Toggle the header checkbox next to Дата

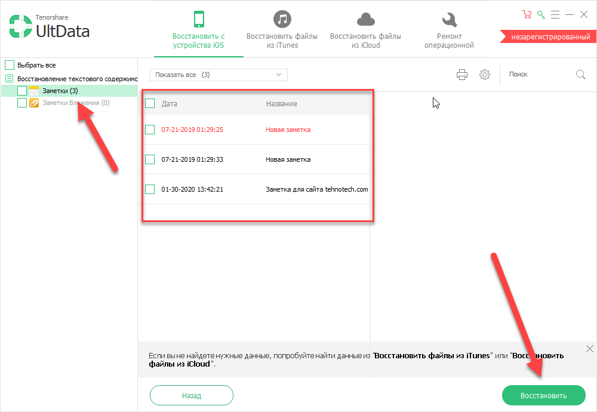point(150,103)
